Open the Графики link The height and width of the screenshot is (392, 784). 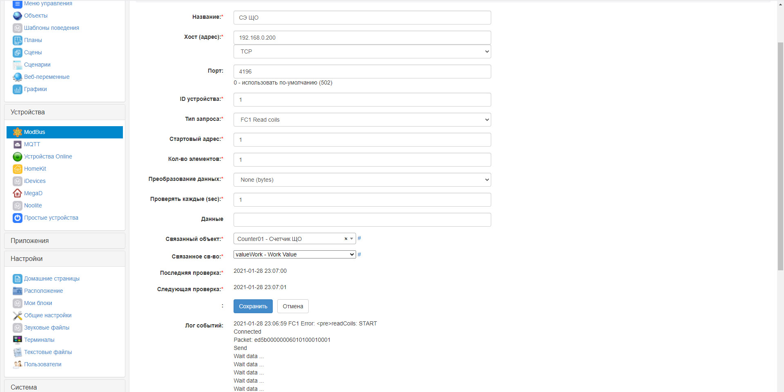click(36, 89)
